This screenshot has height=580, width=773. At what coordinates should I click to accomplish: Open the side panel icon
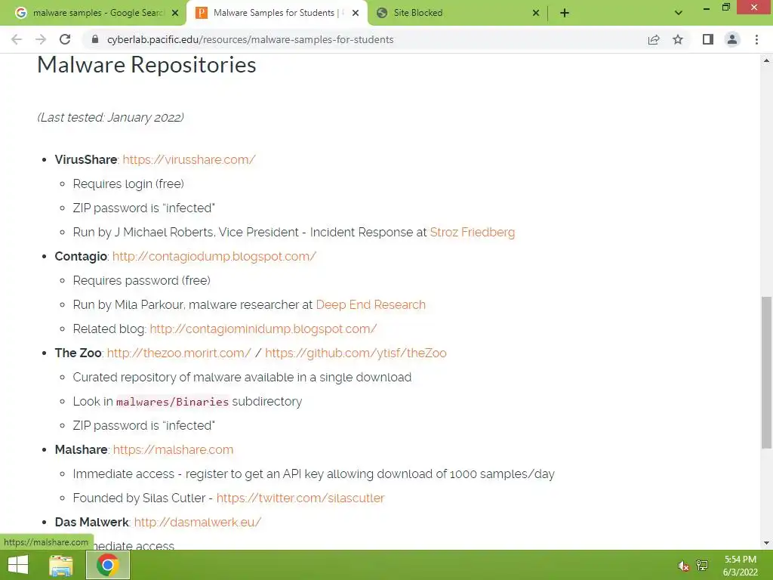[x=708, y=39]
